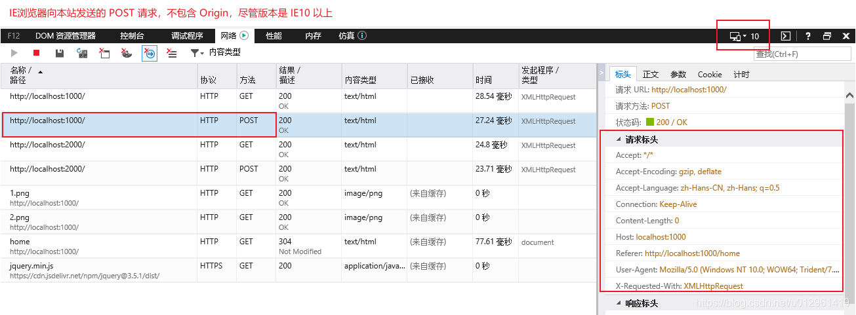Open F12 help question mark
Screen dimensions: 856x315
pos(807,36)
